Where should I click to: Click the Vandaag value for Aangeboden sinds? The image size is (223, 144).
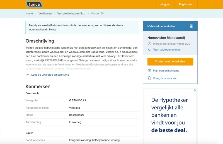point(74,108)
